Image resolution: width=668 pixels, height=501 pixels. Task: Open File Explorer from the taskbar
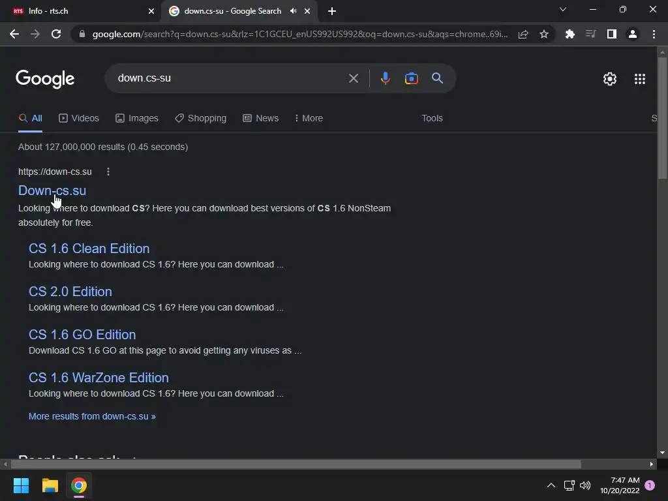tap(50, 485)
